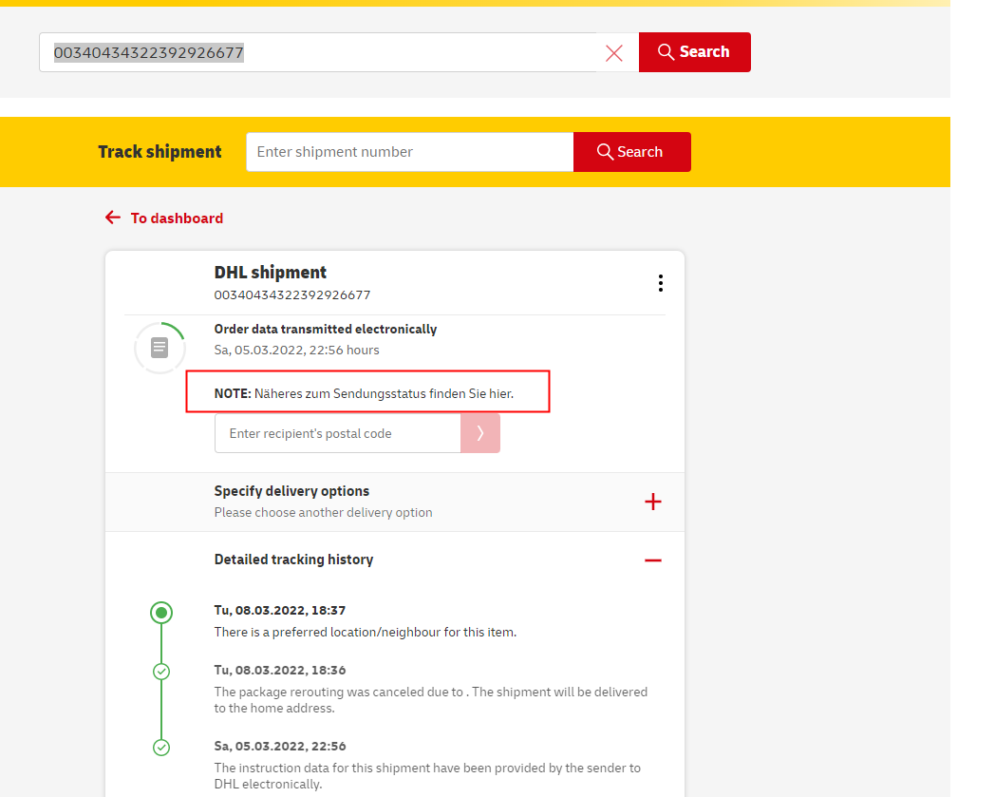Screen dimensions: 995x797
Task: Select the timeline checkmark for 08.03.2022, 18:36
Action: tap(161, 672)
